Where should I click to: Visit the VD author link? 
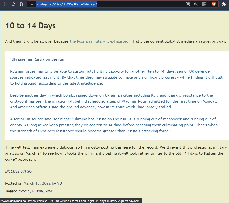tap(59, 183)
